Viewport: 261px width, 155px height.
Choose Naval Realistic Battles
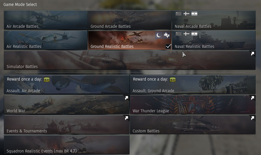pos(214,40)
